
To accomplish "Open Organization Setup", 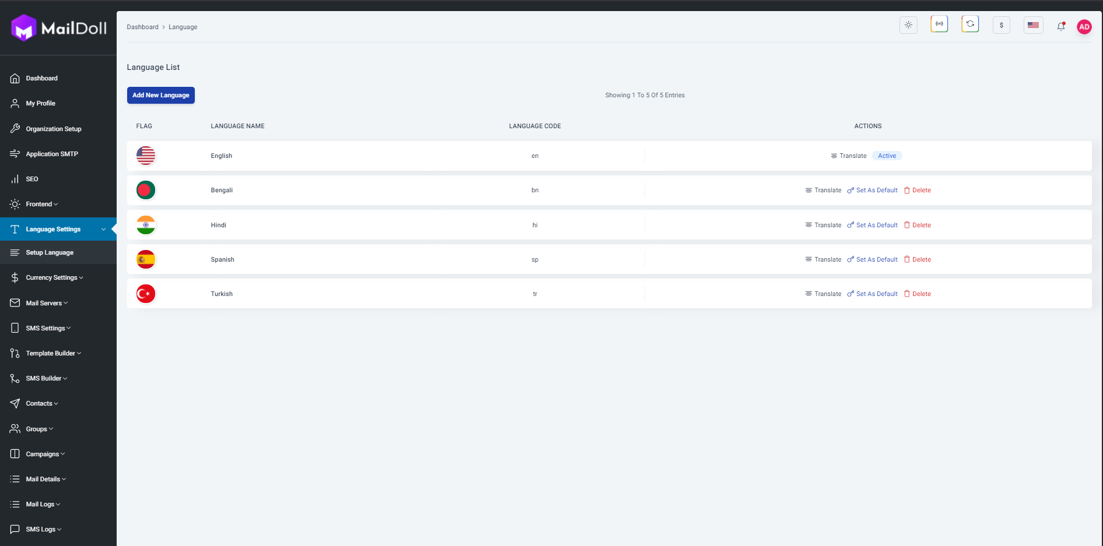I will pos(54,129).
